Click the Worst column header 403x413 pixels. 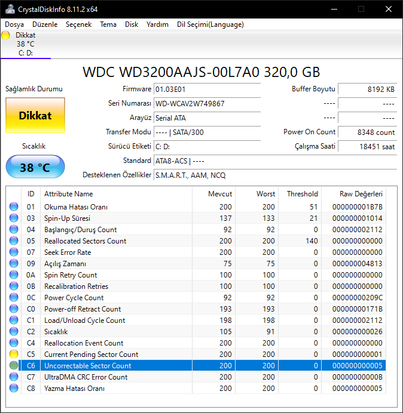click(257, 194)
